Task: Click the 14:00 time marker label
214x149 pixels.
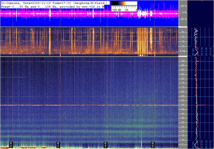Action: click(106, 145)
